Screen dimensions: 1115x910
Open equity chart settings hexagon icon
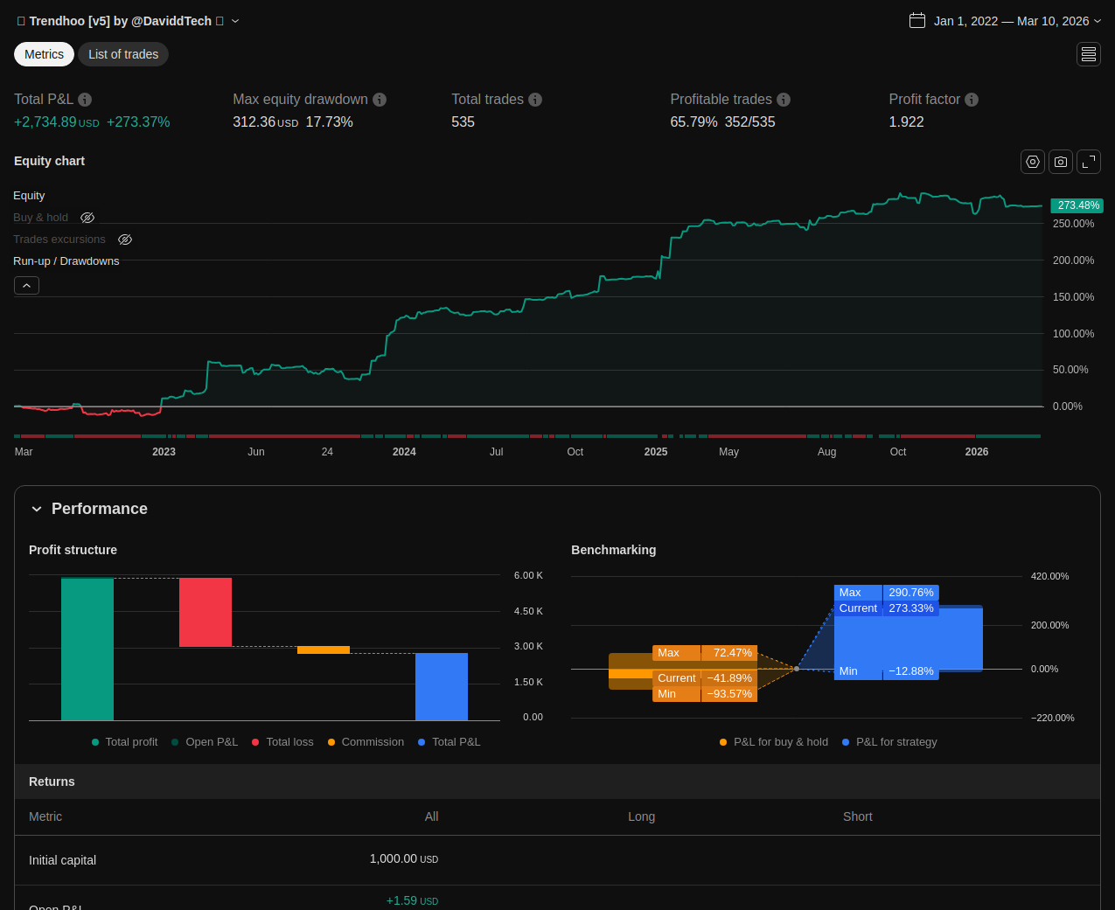1033,162
